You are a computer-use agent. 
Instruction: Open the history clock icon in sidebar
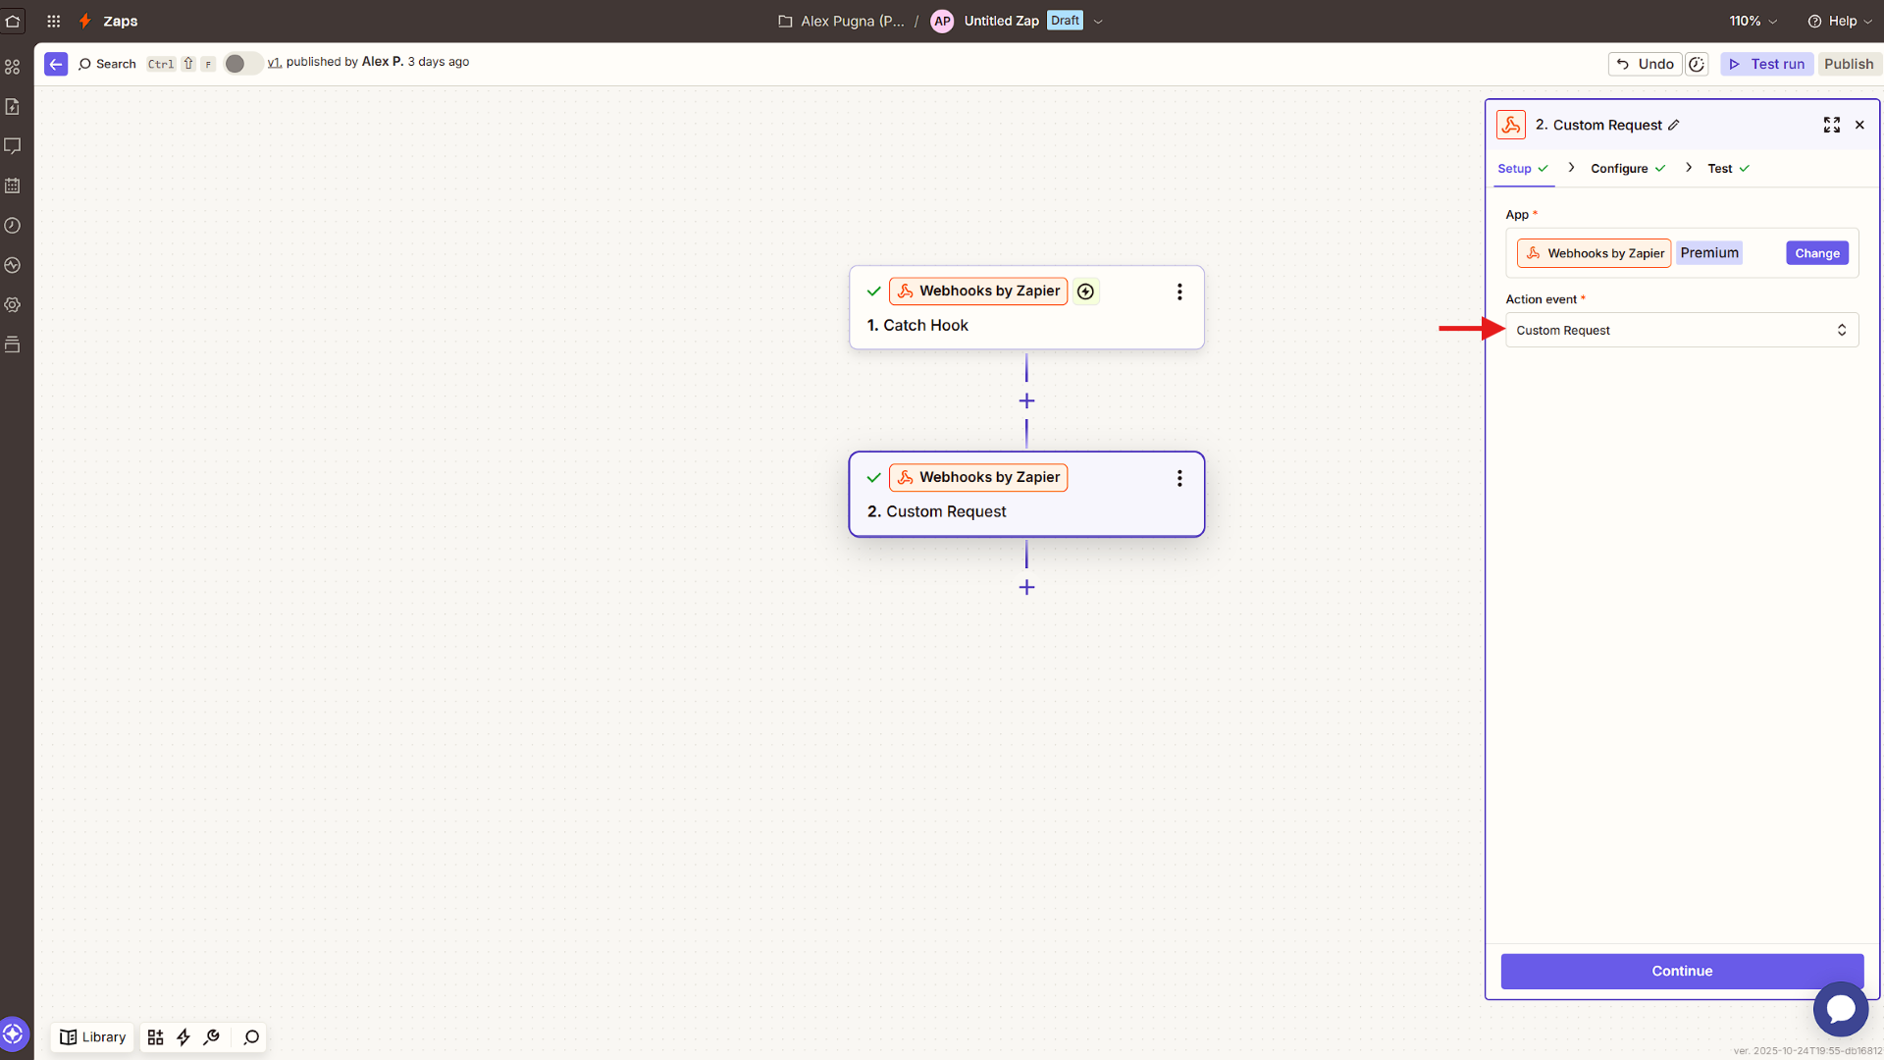pos(13,225)
